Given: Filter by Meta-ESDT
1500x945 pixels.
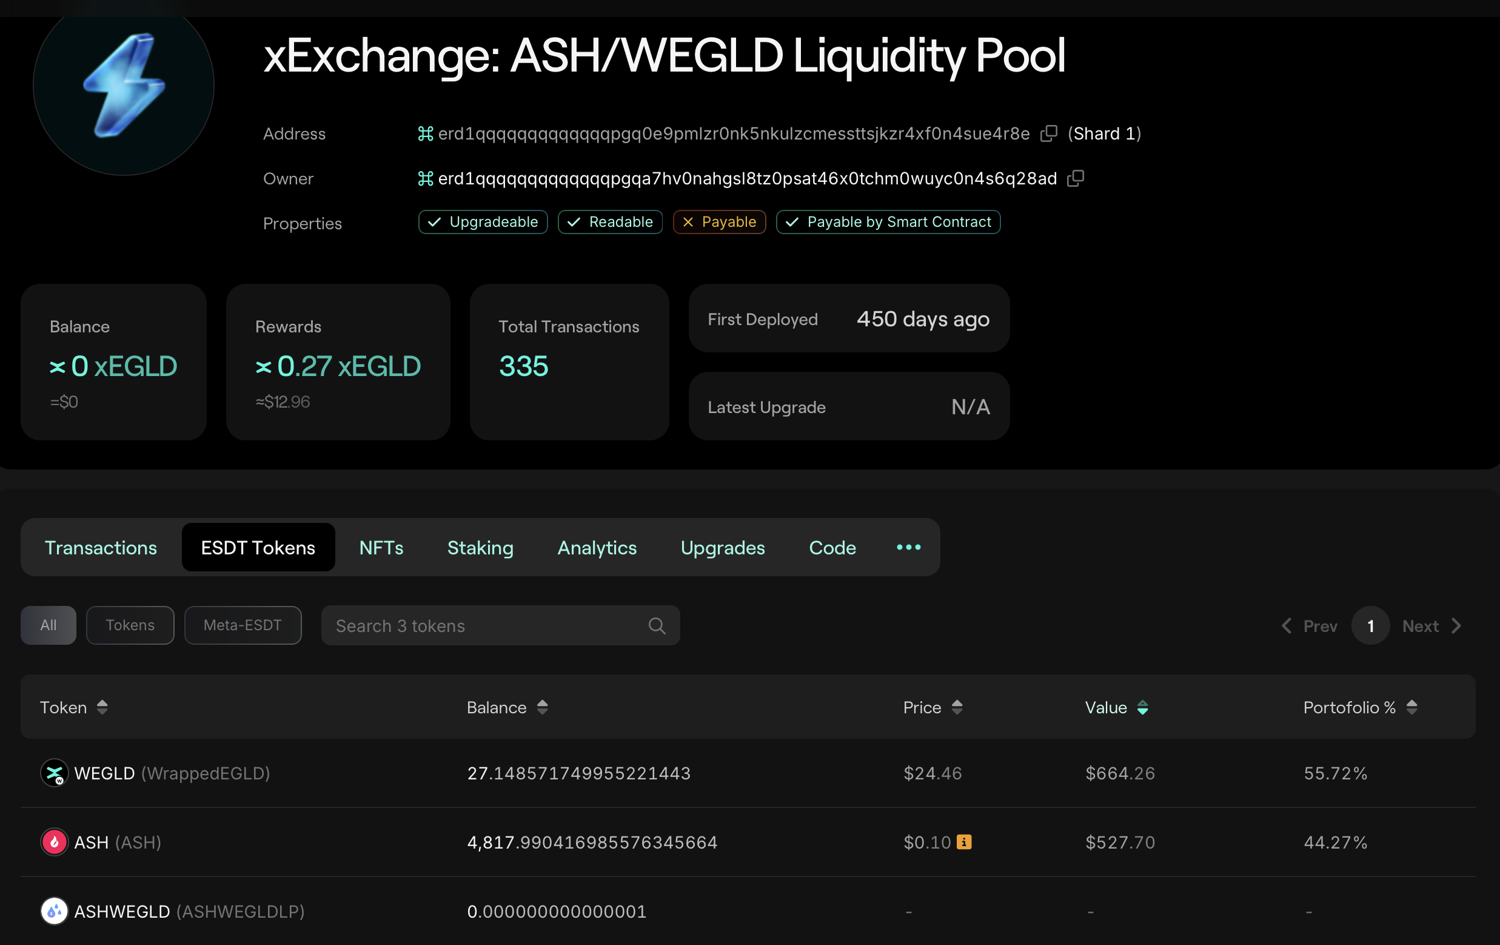Looking at the screenshot, I should coord(243,625).
